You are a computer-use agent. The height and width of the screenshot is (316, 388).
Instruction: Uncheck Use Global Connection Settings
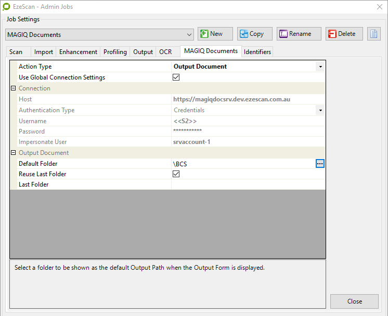pyautogui.click(x=176, y=77)
